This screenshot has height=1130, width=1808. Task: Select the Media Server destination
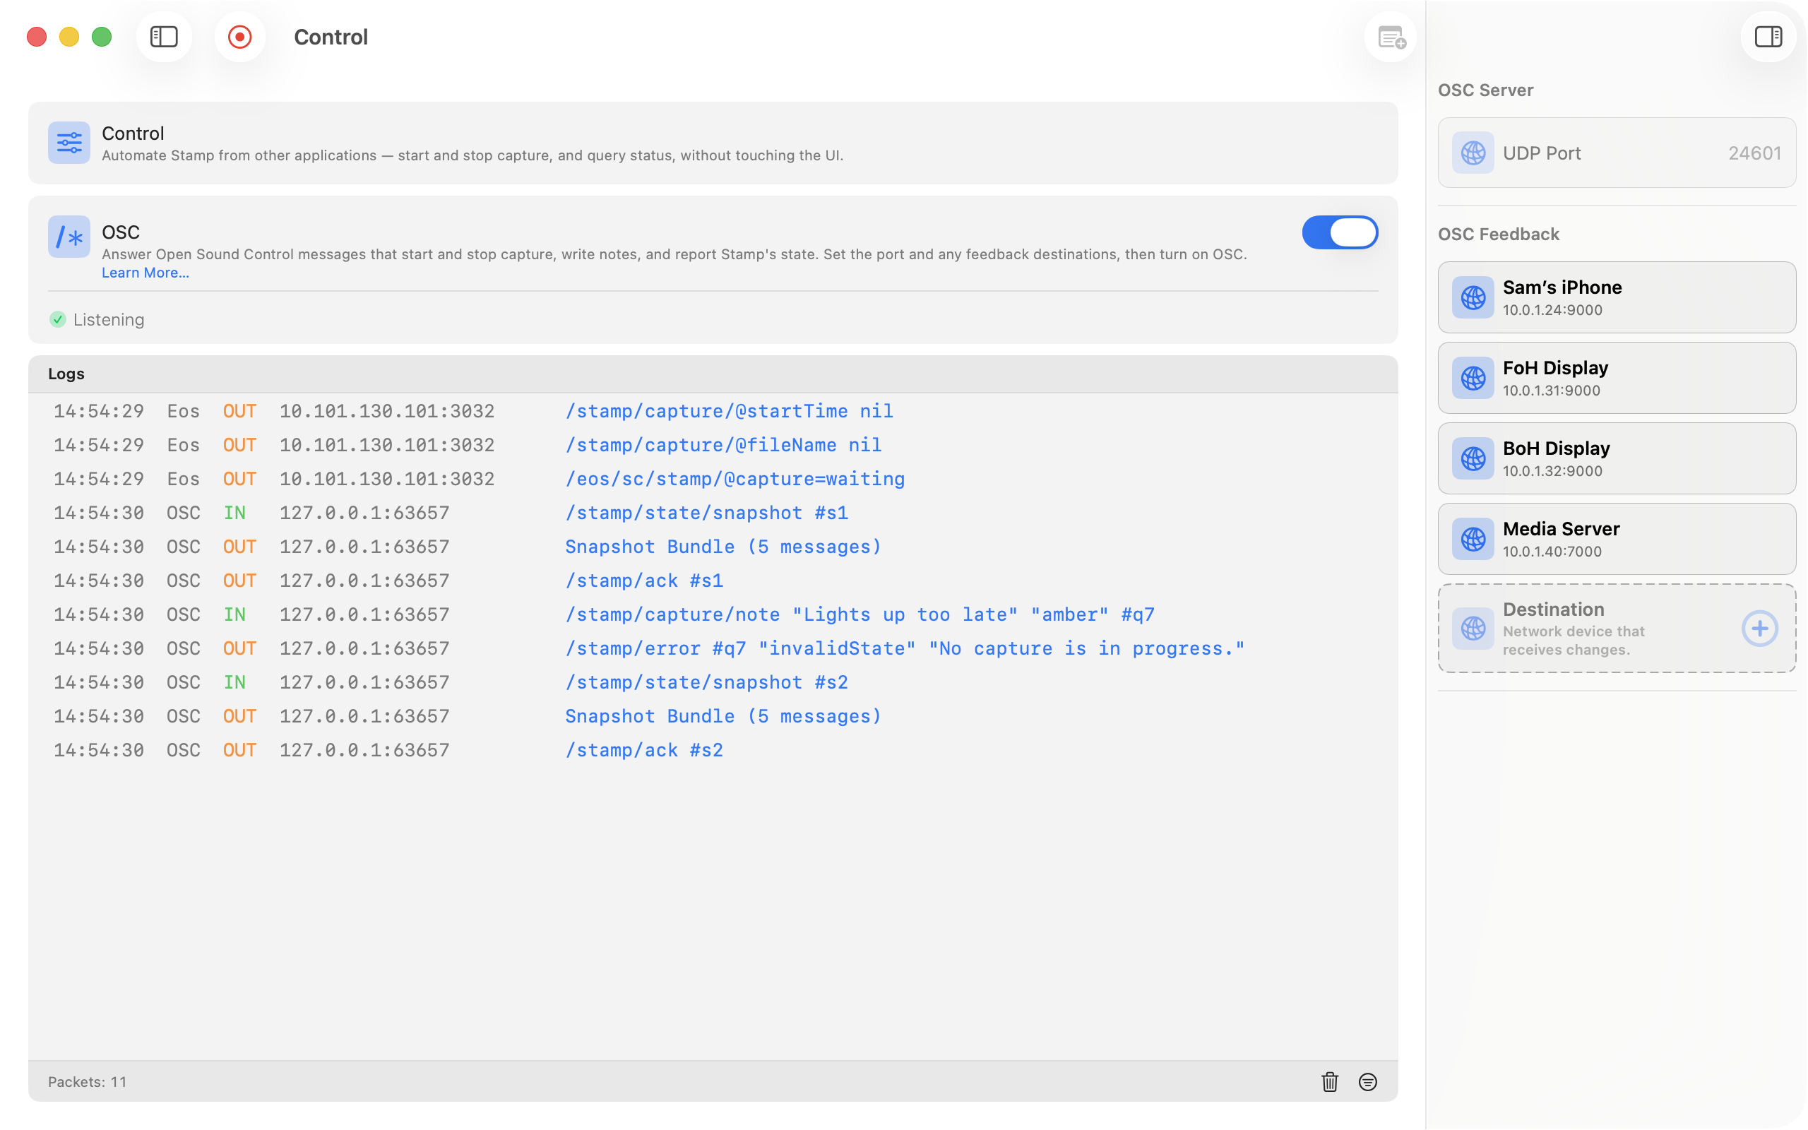tap(1617, 539)
